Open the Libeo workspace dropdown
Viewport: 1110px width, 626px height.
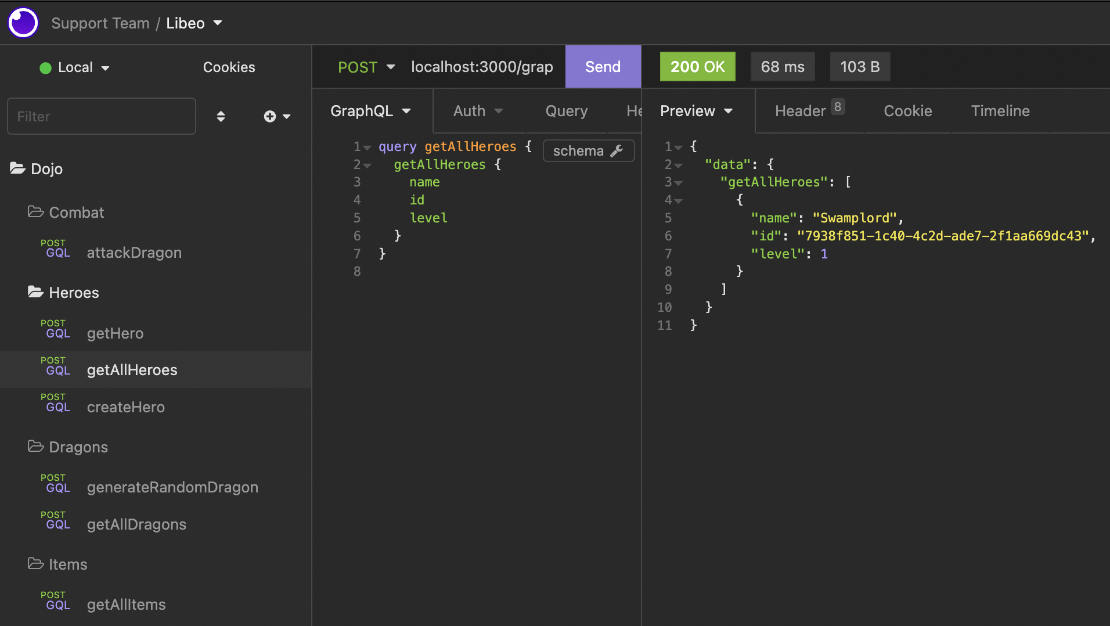(x=194, y=23)
